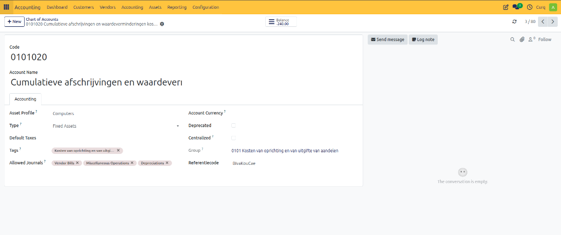Click the Type field help question mark
Image resolution: width=561 pixels, height=235 pixels.
(x=21, y=124)
